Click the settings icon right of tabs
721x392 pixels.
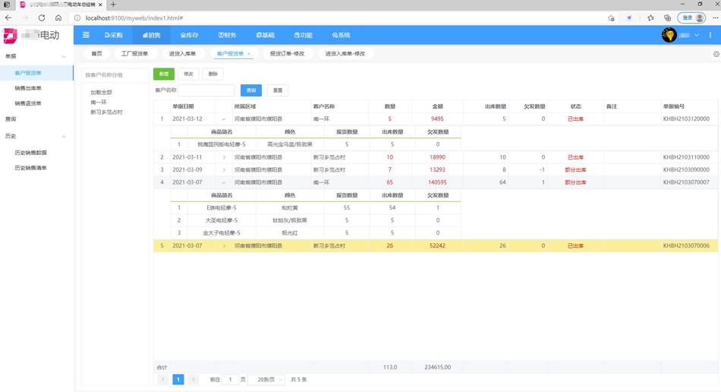[x=716, y=54]
